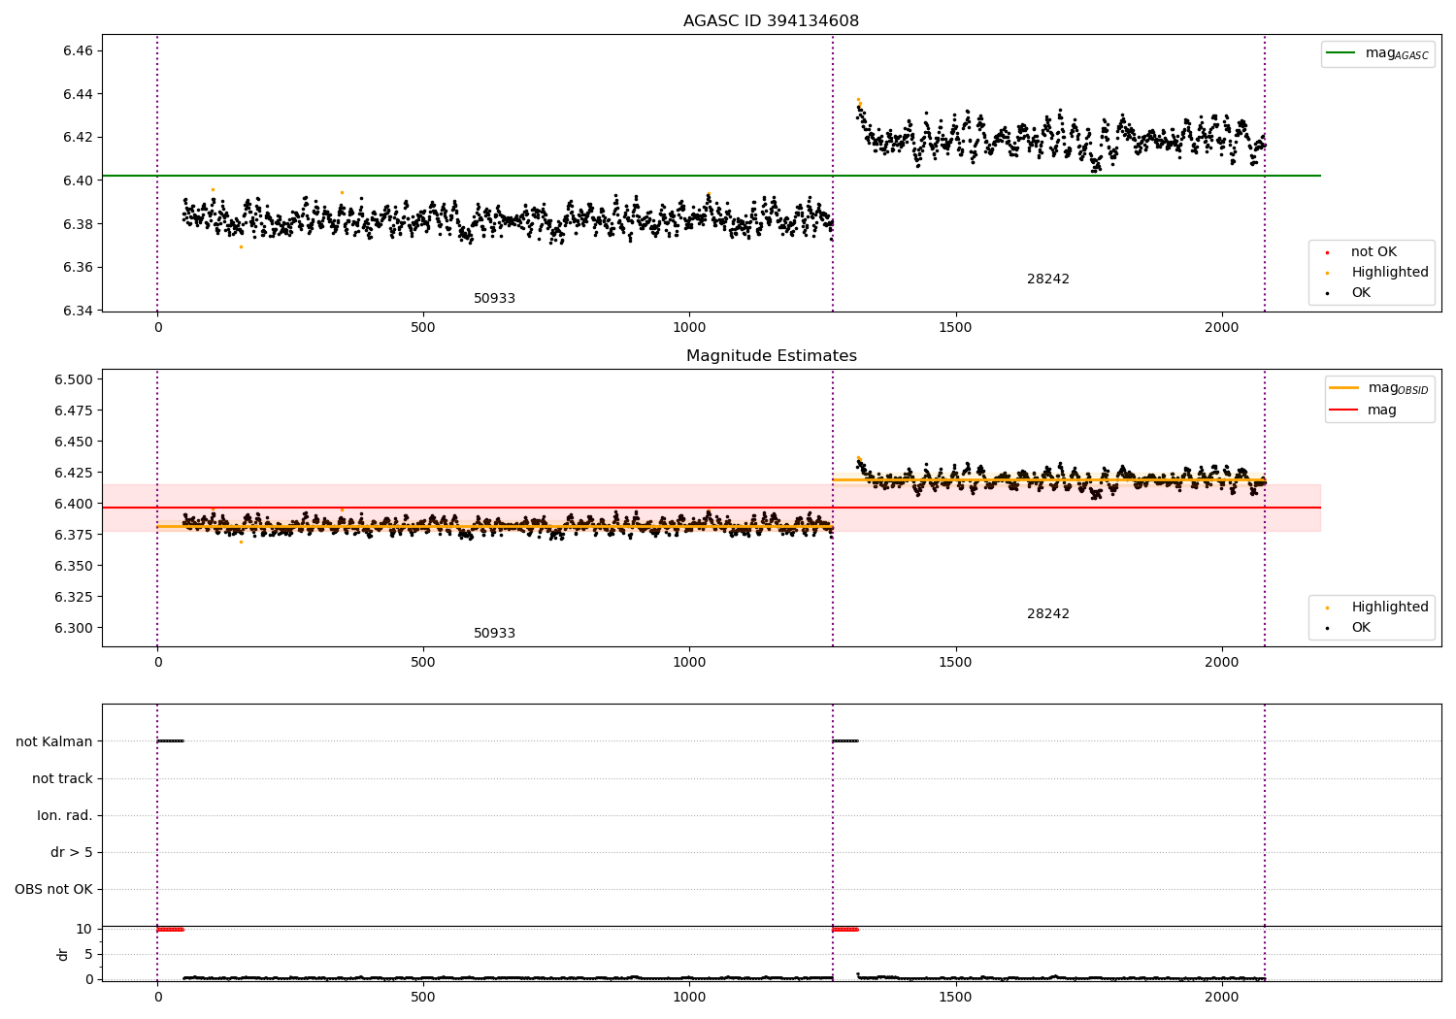Screen dimensions: 1456x1019
Task: Click the y-axis tick "6.350"
Action: tap(75, 566)
